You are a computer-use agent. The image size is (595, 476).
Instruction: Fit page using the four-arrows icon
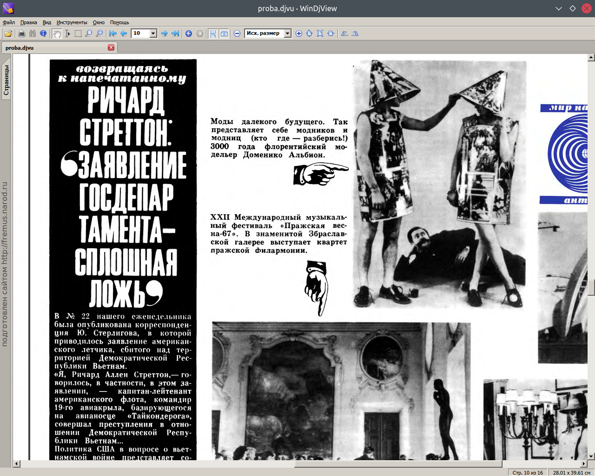(x=309, y=33)
